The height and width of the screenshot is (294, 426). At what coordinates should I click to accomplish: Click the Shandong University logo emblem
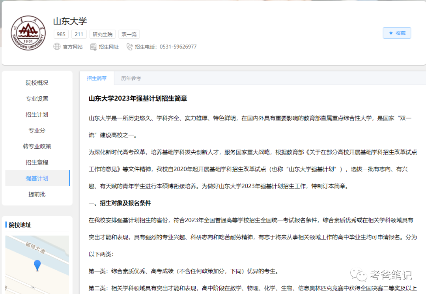[28, 33]
